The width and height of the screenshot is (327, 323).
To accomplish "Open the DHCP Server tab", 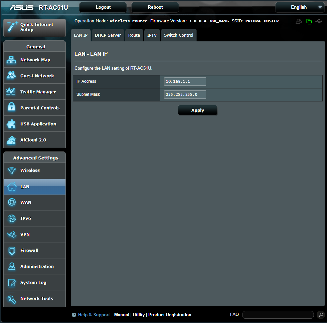I will tap(108, 35).
